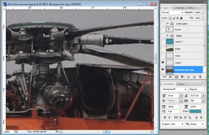Image resolution: width=209 pixels, height=135 pixels.
Task: Toggle Subscript text style
Action: [190, 118]
